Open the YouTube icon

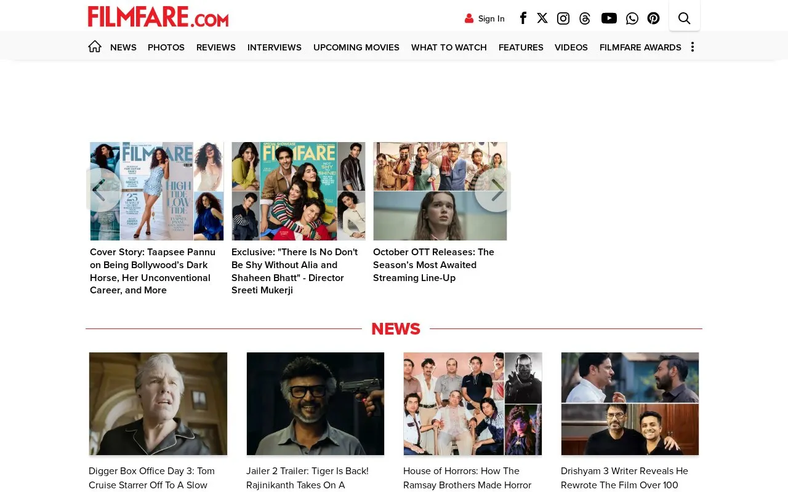click(x=609, y=18)
